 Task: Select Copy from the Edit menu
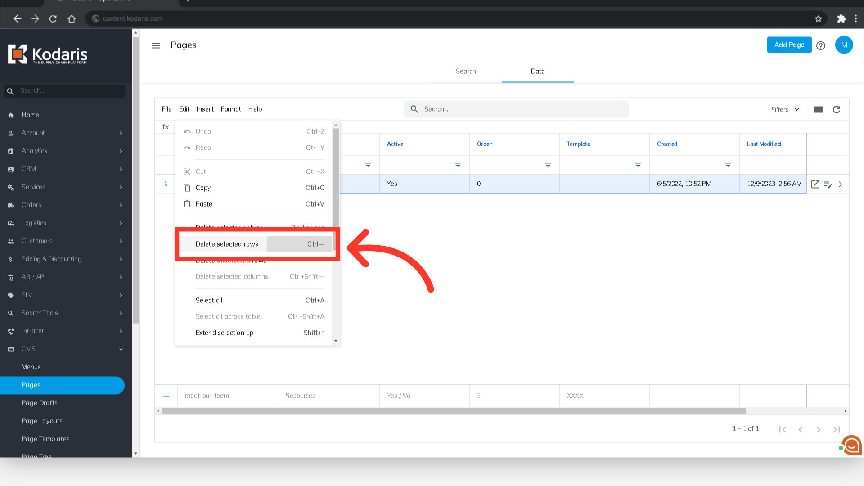coord(203,188)
